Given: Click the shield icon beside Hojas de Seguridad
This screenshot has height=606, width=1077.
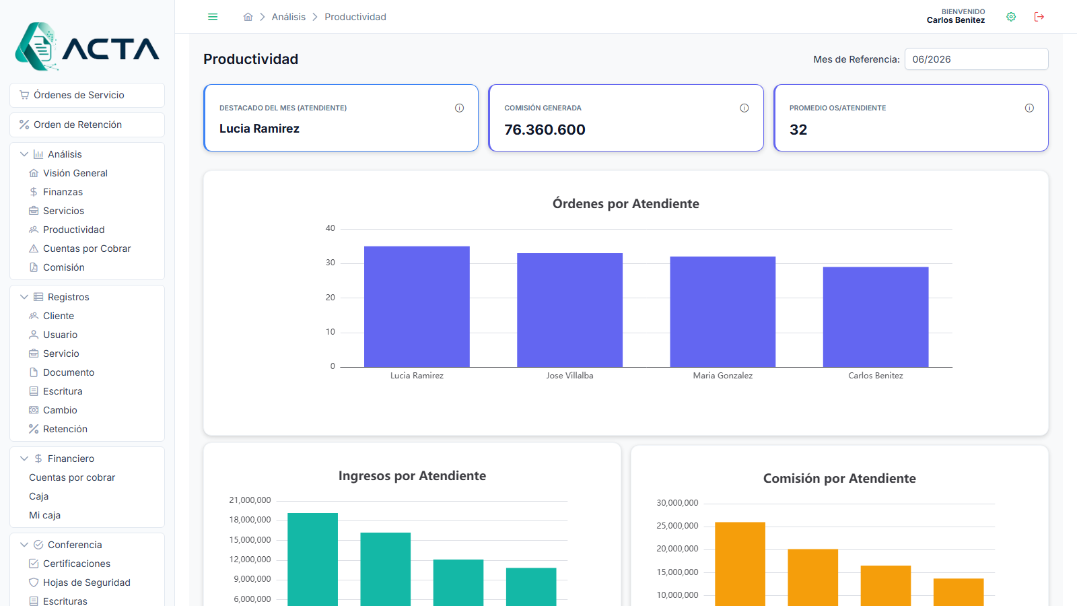Looking at the screenshot, I should click(x=34, y=582).
